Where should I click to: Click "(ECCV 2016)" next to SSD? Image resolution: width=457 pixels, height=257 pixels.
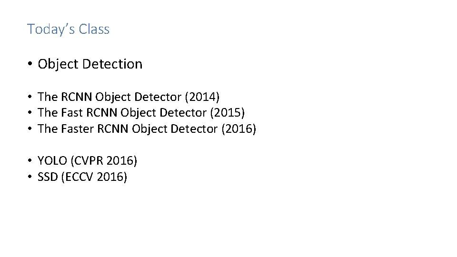(94, 177)
